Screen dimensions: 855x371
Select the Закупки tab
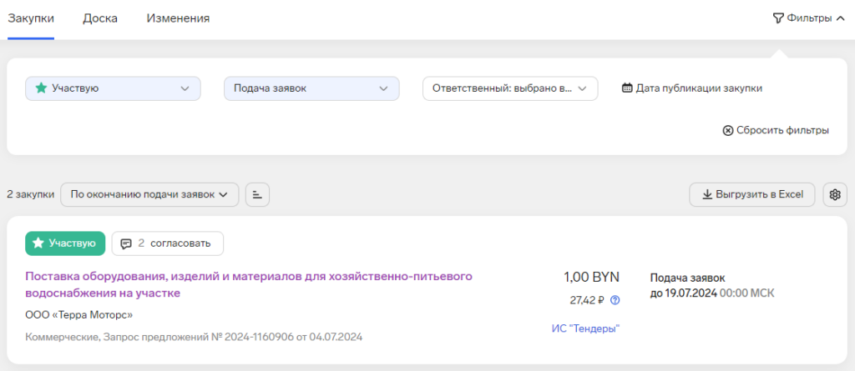click(x=31, y=18)
